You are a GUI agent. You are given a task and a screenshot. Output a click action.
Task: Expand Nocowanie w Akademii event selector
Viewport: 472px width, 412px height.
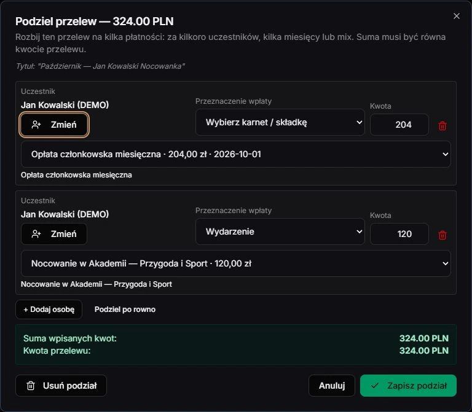point(236,263)
